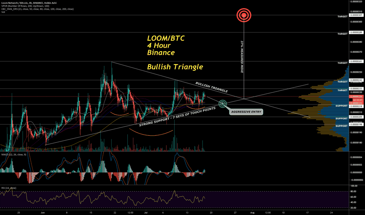
Task: Click 0.00000280 on the price axis
Action: [356, 42]
